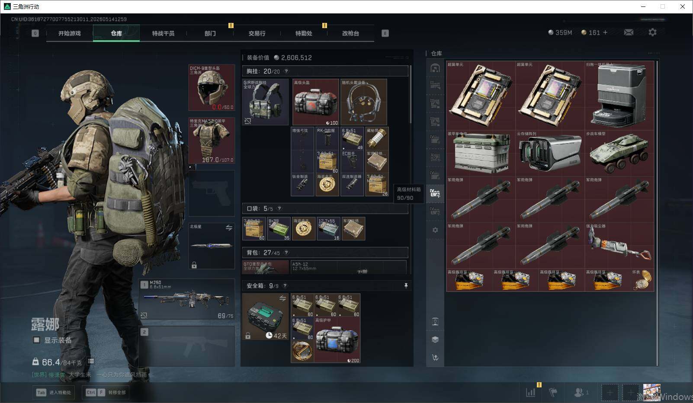Select the M250 machine gun slot
This screenshot has width=693, height=403.
tap(187, 299)
